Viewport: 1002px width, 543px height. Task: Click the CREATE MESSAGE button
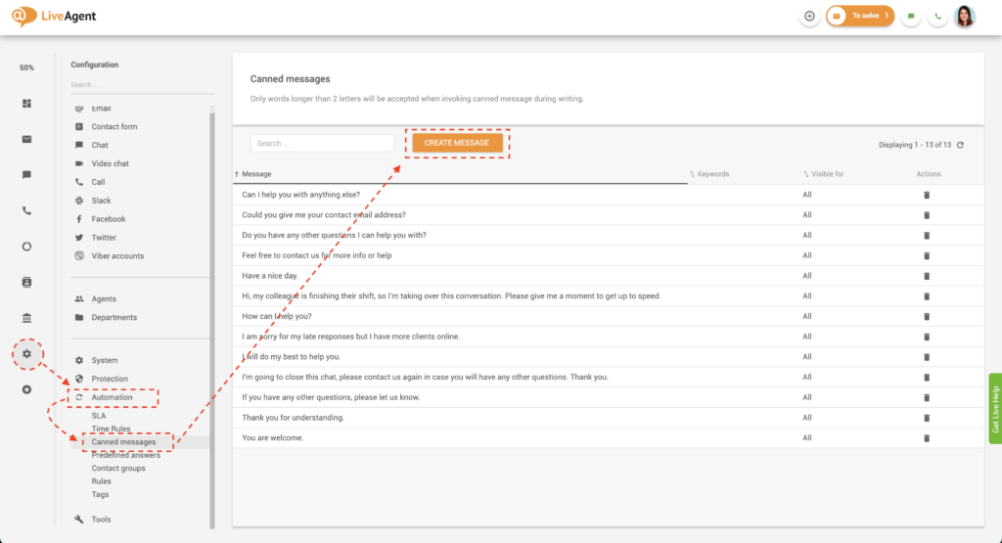click(x=457, y=143)
